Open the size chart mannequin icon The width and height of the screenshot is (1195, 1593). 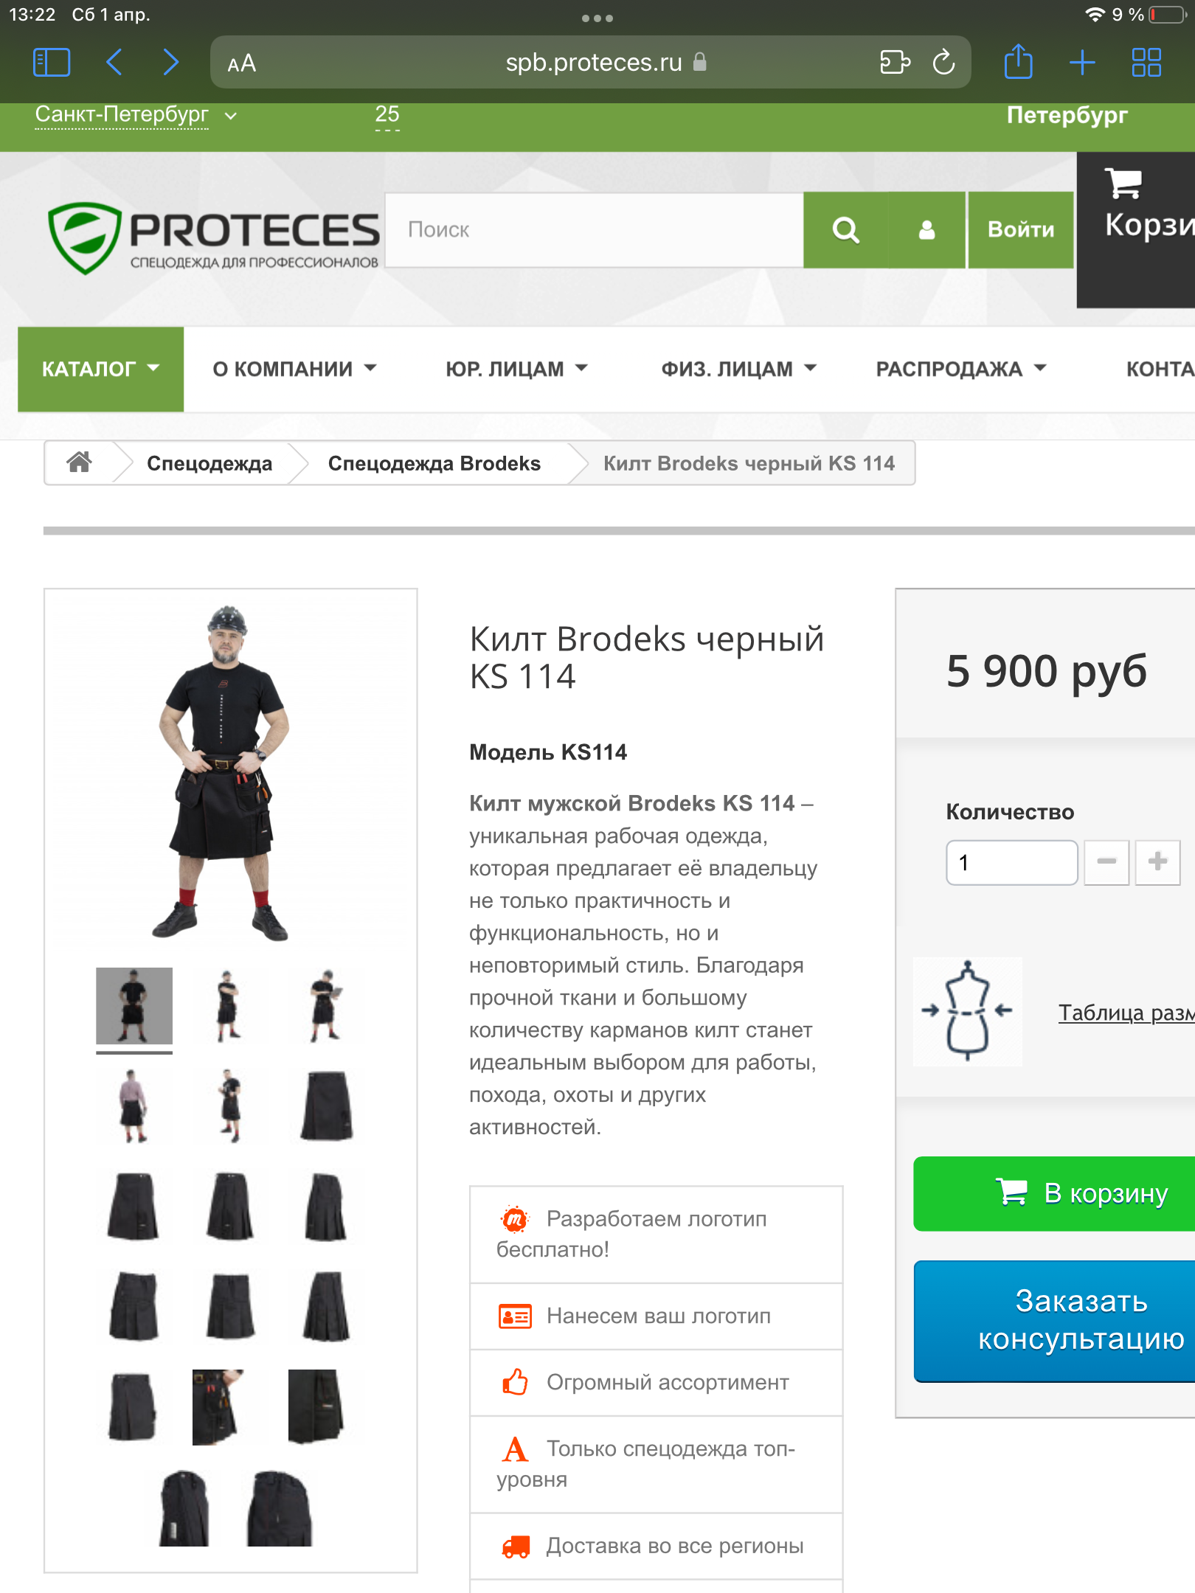(967, 1011)
